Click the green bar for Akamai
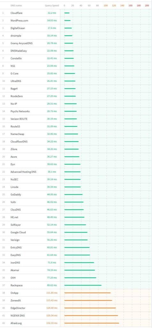 coord(80,270)
